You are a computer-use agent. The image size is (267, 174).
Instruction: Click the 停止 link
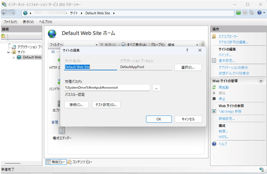[222, 99]
